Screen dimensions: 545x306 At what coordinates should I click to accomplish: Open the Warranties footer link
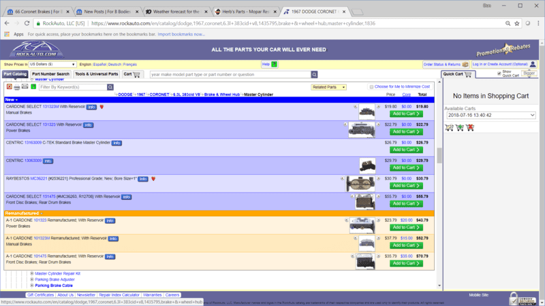(x=152, y=295)
